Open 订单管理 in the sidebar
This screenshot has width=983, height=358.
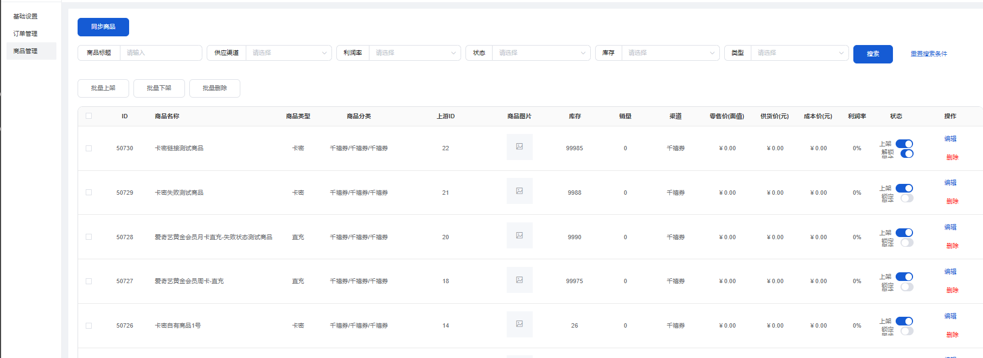click(25, 34)
